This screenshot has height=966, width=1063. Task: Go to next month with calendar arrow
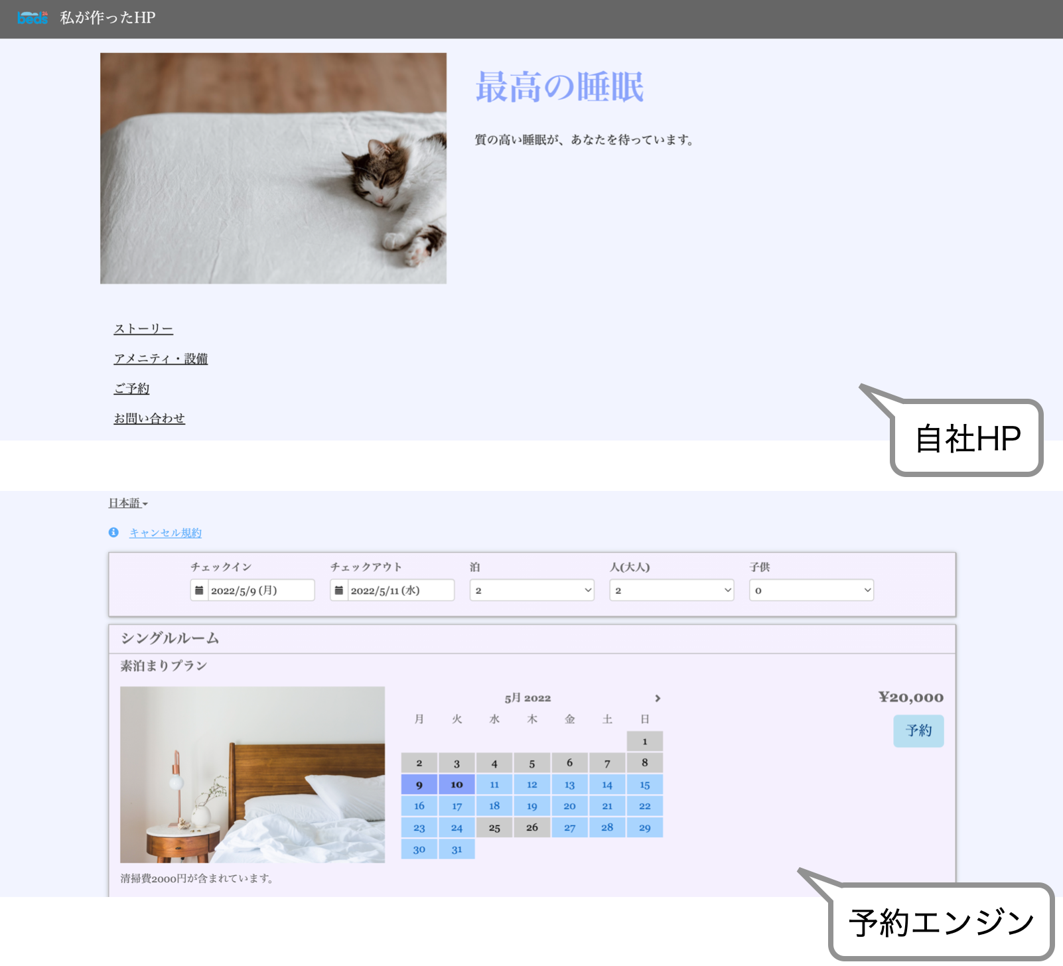click(x=658, y=698)
